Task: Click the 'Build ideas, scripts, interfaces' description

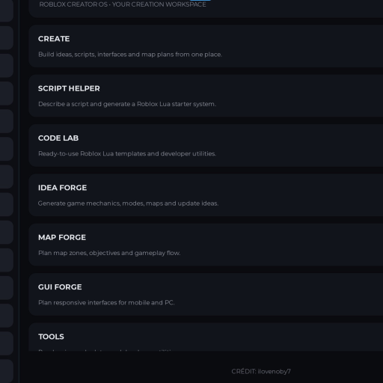Action: point(130,55)
